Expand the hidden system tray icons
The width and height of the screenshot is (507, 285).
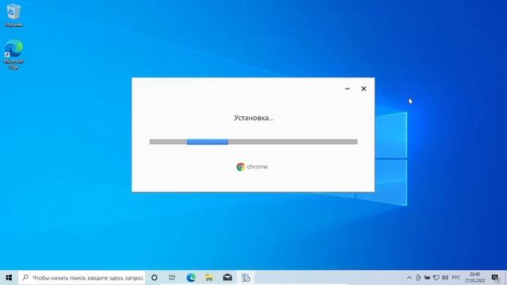click(409, 278)
